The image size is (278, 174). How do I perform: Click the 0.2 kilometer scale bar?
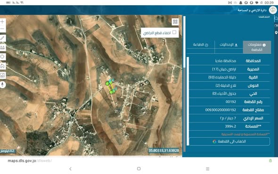(8, 151)
